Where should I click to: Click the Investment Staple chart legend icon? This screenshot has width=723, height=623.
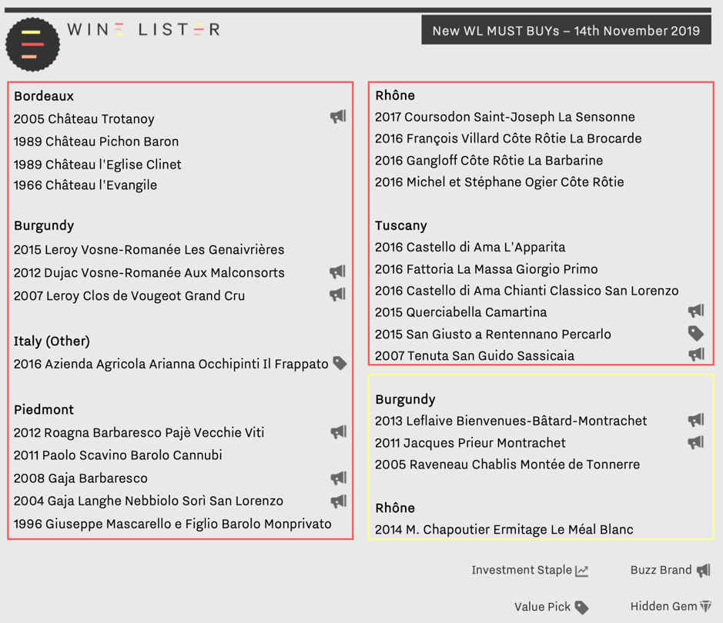pyautogui.click(x=582, y=571)
